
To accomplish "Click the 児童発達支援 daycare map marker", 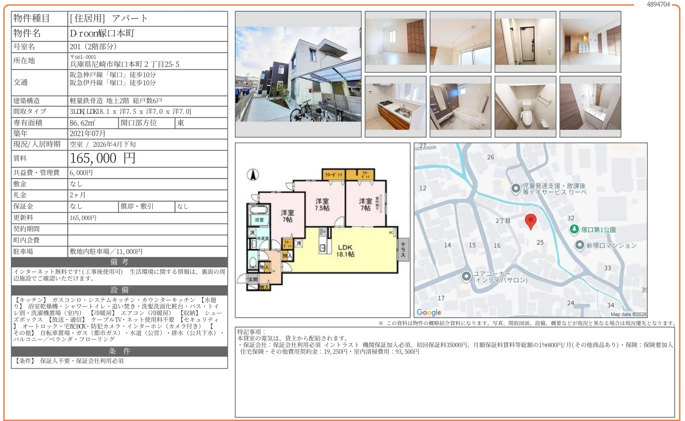I will (x=516, y=188).
